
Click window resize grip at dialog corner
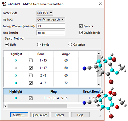pos(100,116)
